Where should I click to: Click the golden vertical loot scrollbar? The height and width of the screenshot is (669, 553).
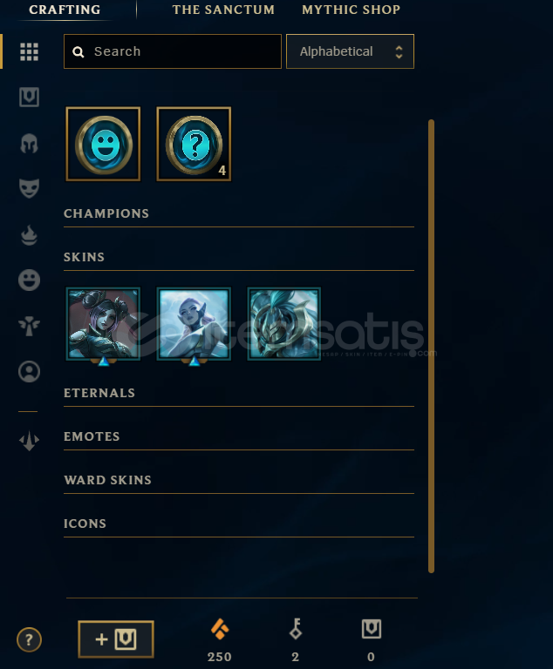tap(431, 346)
